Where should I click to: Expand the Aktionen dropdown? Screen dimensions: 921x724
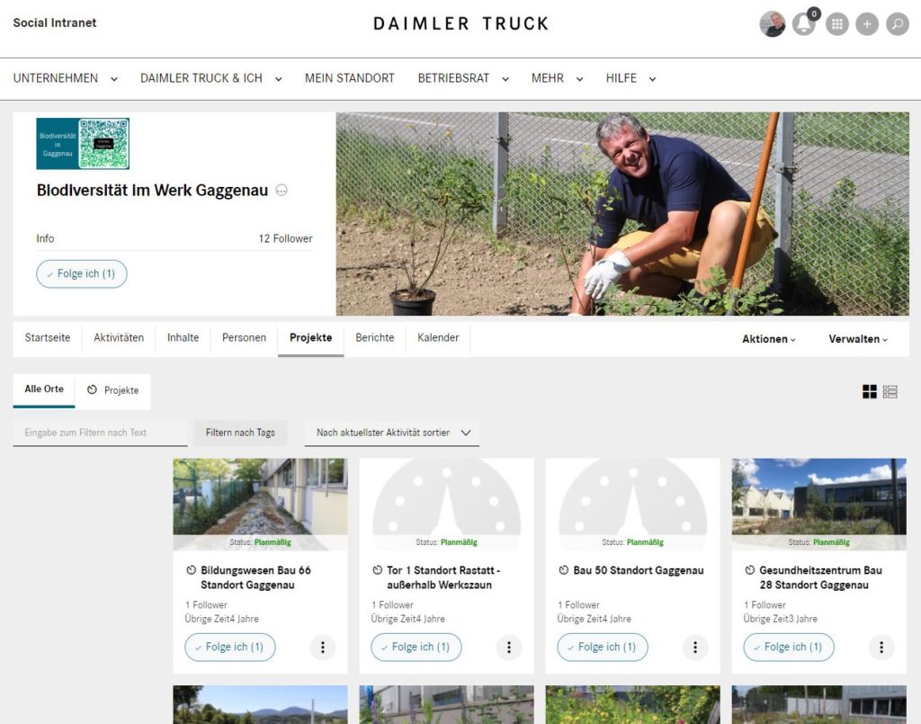point(768,339)
